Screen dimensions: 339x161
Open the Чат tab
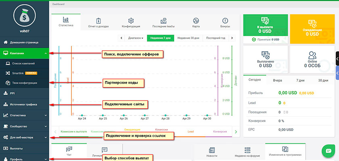pos(69,152)
